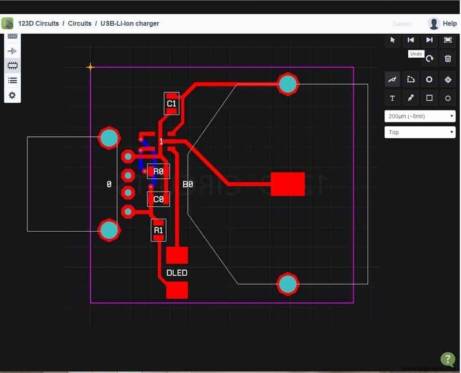Select the drill hole tool
The width and height of the screenshot is (461, 373).
click(x=447, y=79)
